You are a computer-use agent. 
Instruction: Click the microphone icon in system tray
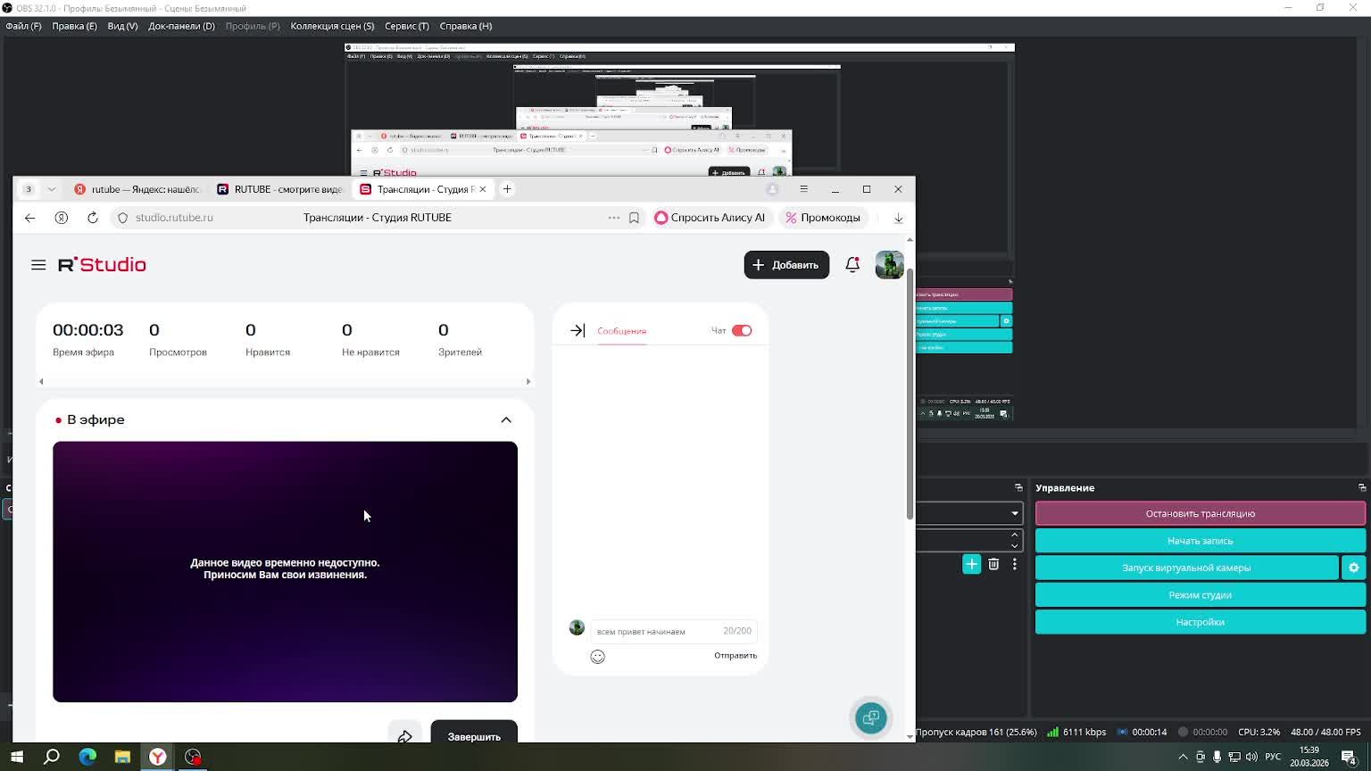[x=1217, y=757]
